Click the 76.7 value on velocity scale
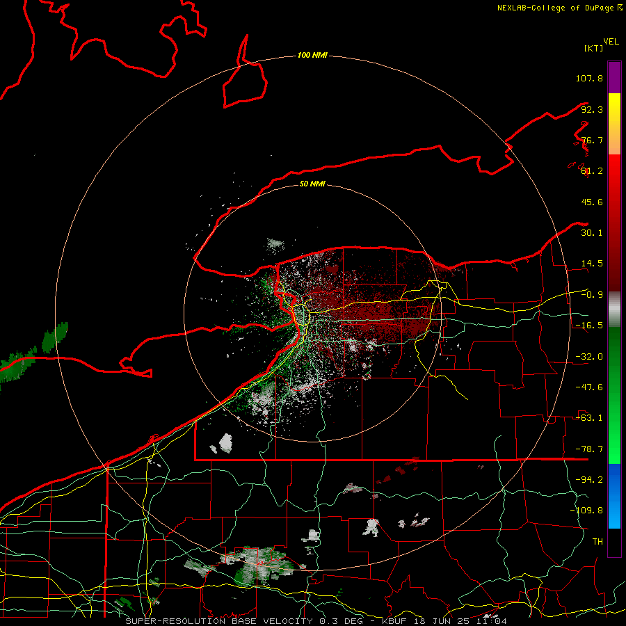The width and height of the screenshot is (626, 626). (592, 140)
